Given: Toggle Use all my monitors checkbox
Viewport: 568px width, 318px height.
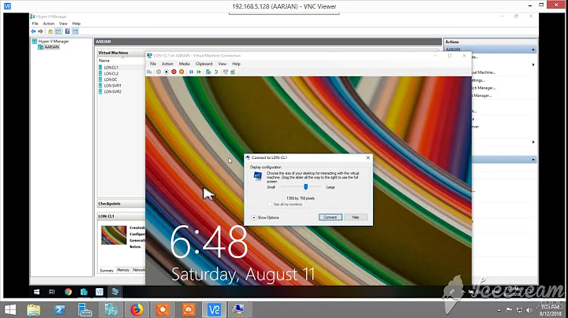Looking at the screenshot, I should tap(269, 204).
